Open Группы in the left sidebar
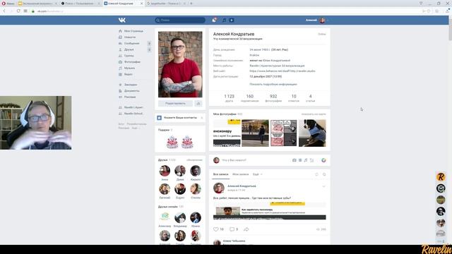This screenshot has height=254, width=452. 129,56
